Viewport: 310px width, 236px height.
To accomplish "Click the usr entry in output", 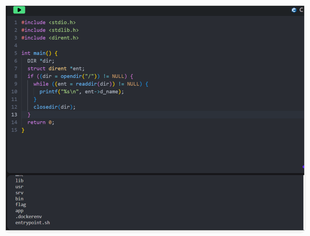I will (19, 187).
